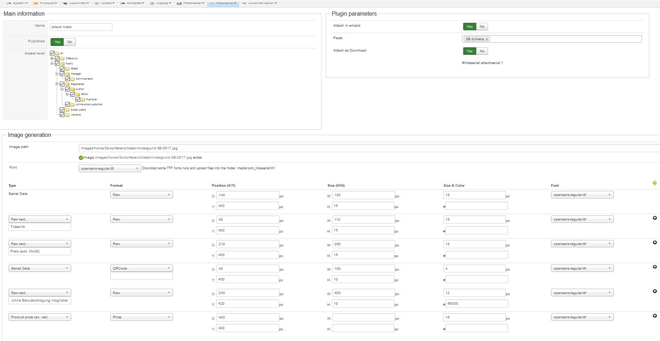Click the green plus add-row icon

654,183
